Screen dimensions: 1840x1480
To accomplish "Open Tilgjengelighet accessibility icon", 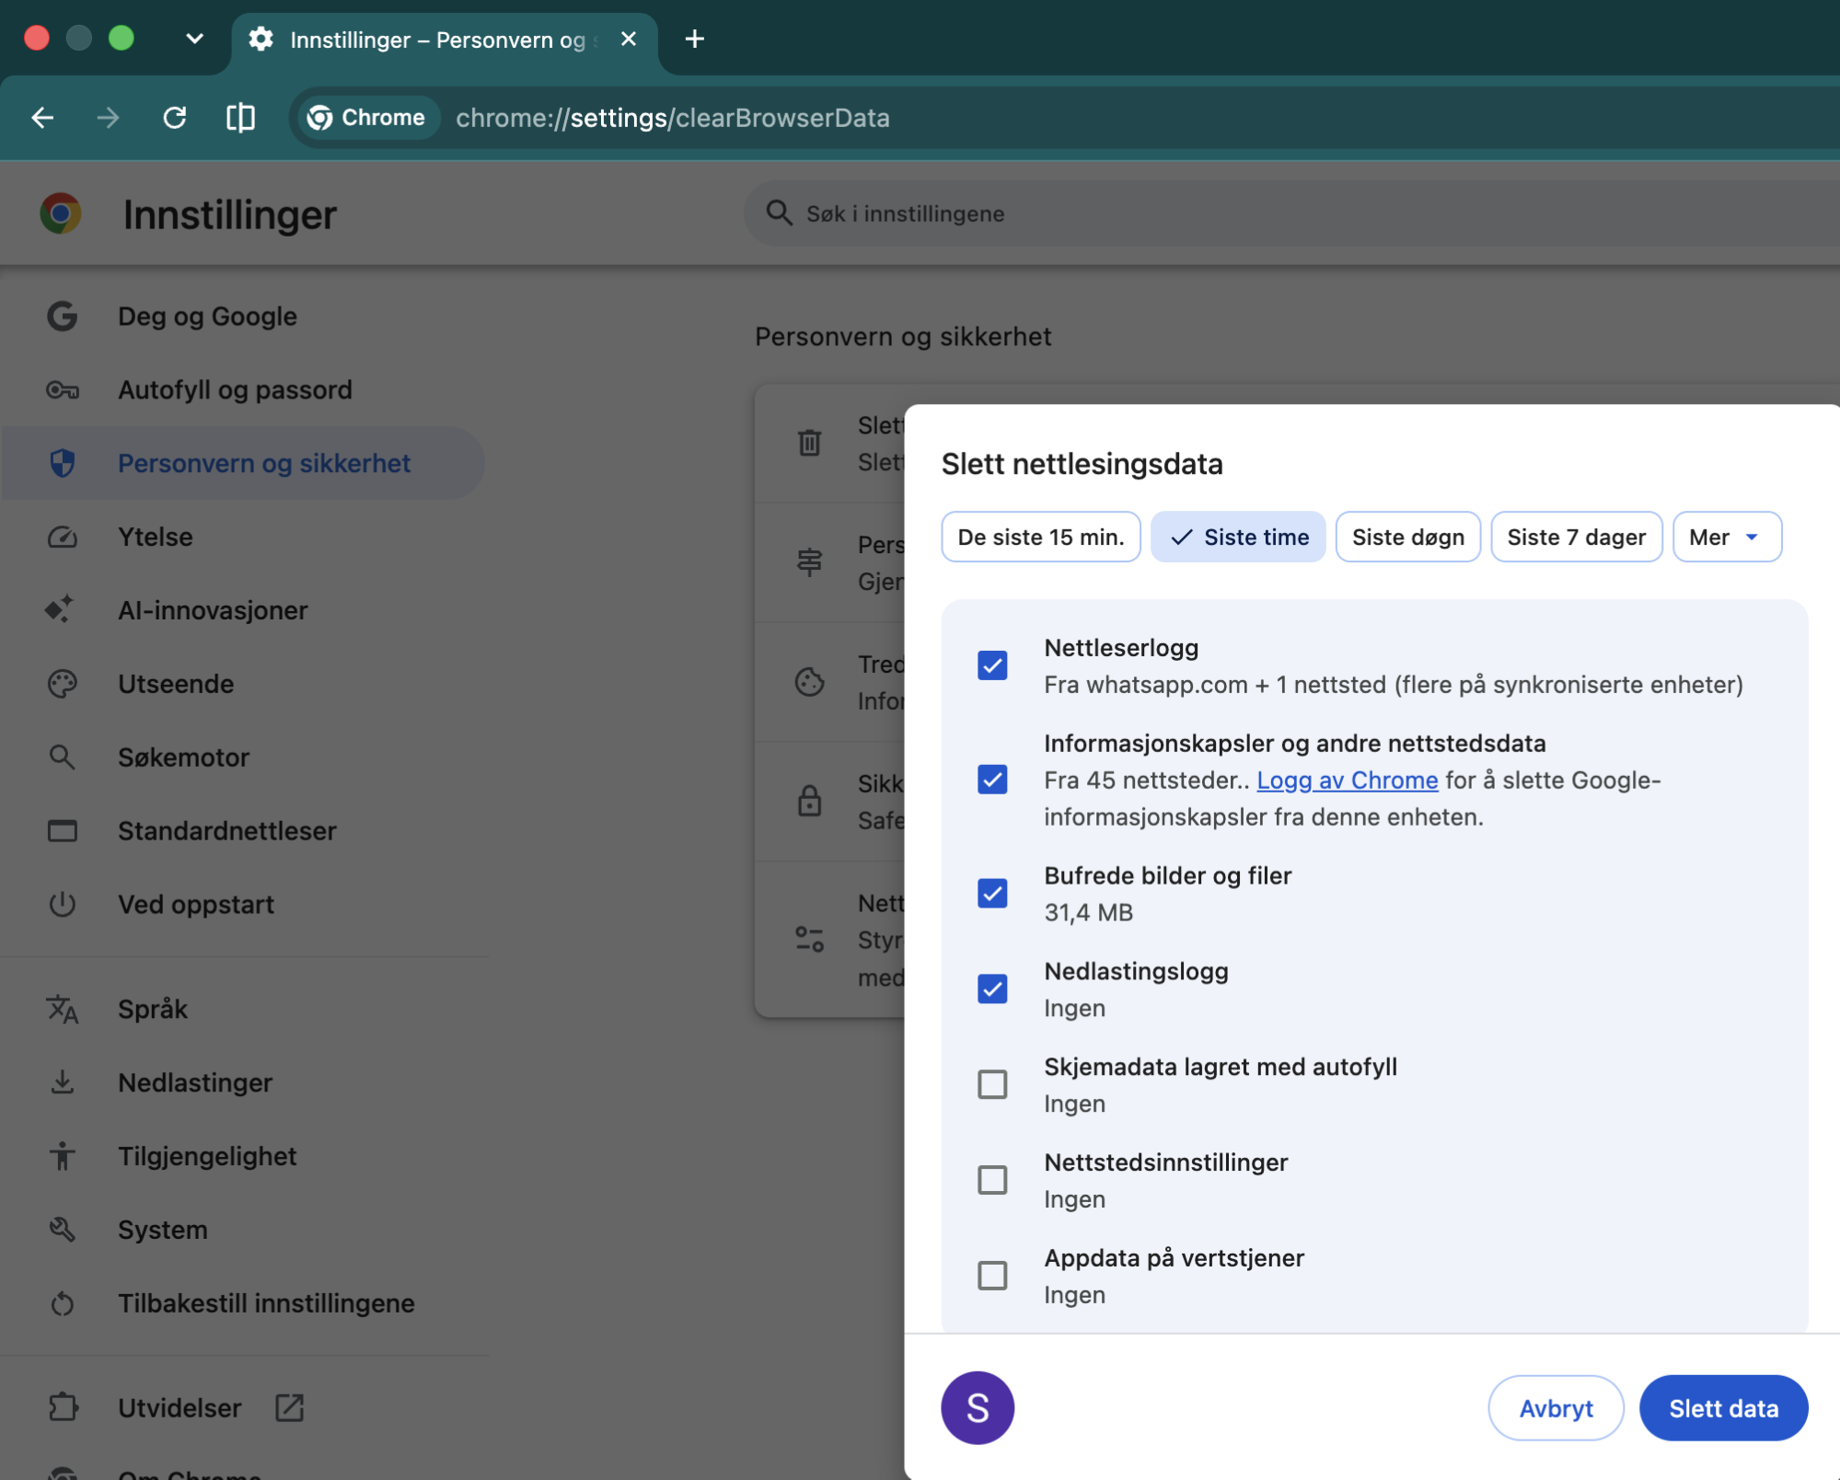I will point(63,1156).
